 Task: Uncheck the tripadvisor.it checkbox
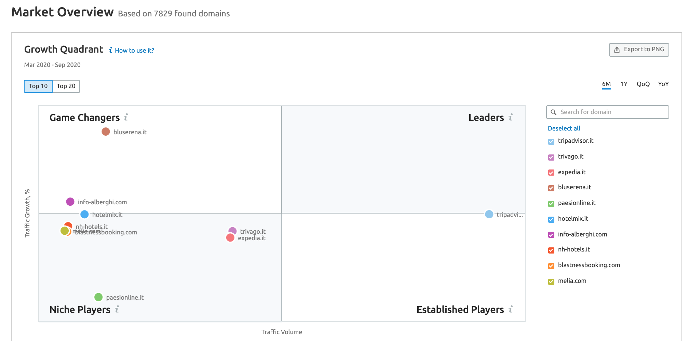551,141
